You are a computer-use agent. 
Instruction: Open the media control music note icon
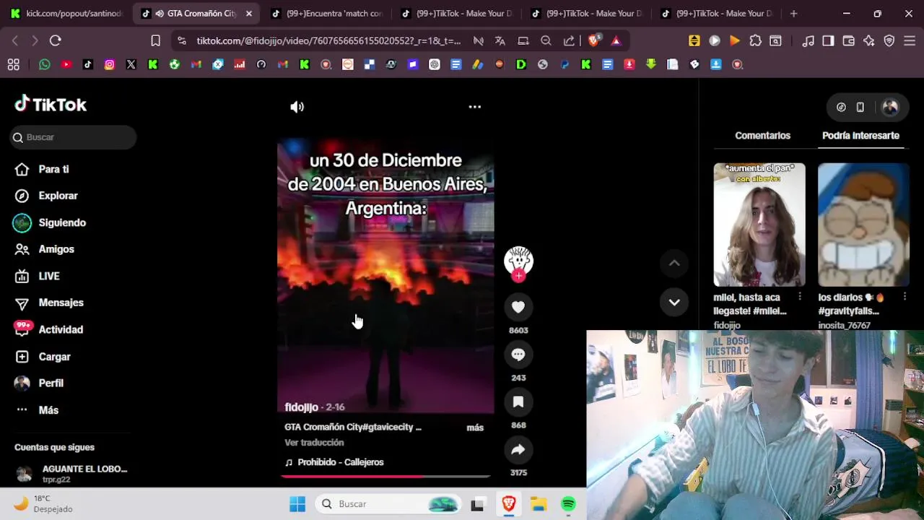808,41
